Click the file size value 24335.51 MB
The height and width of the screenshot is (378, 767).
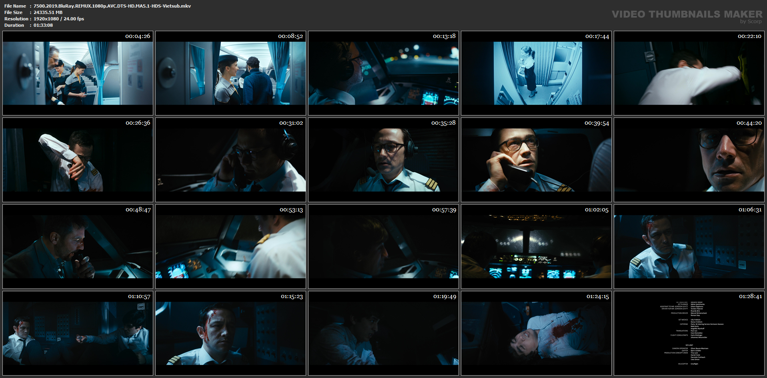(x=48, y=12)
